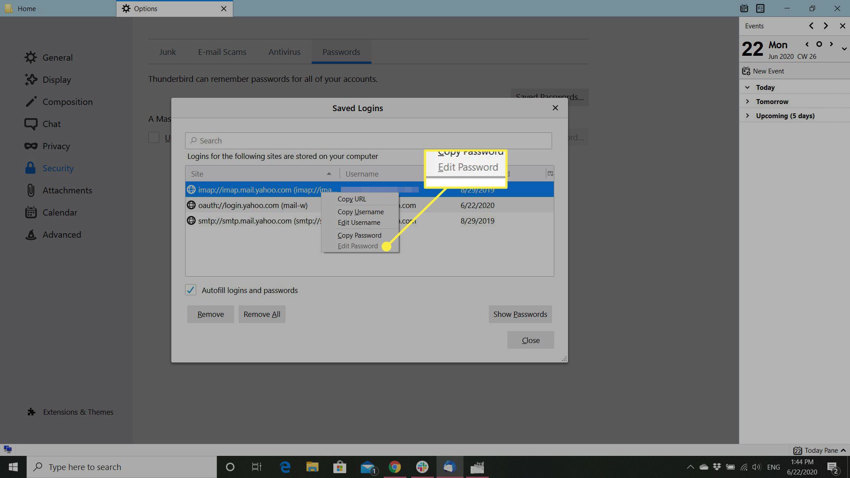Screen dimensions: 850x478
Task: Click the calendar icon in title bar
Action: pyautogui.click(x=744, y=8)
